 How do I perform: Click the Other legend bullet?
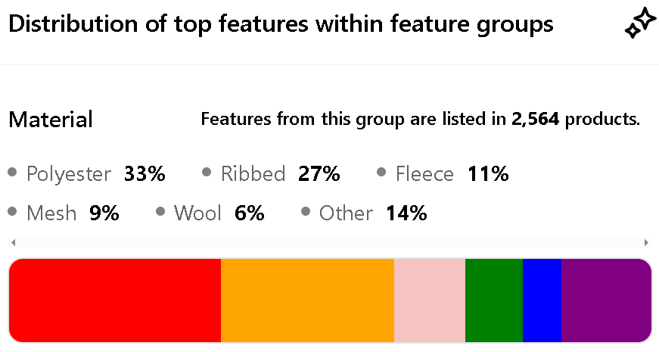point(305,212)
